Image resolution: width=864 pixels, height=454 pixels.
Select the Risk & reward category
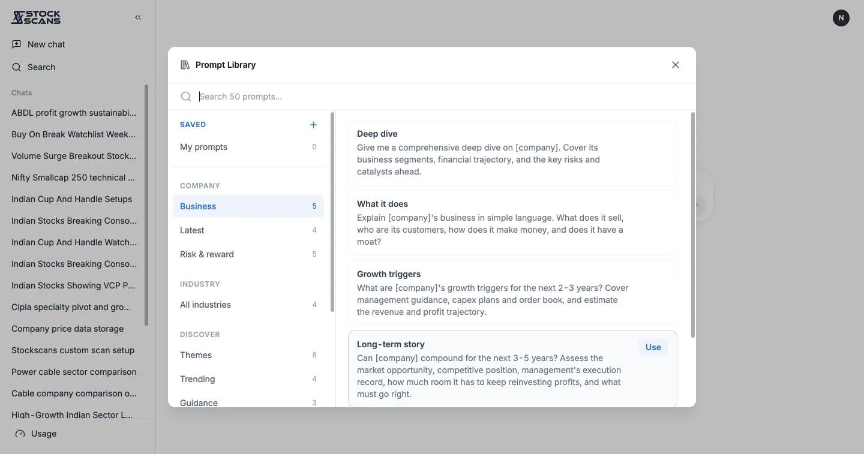coord(248,254)
